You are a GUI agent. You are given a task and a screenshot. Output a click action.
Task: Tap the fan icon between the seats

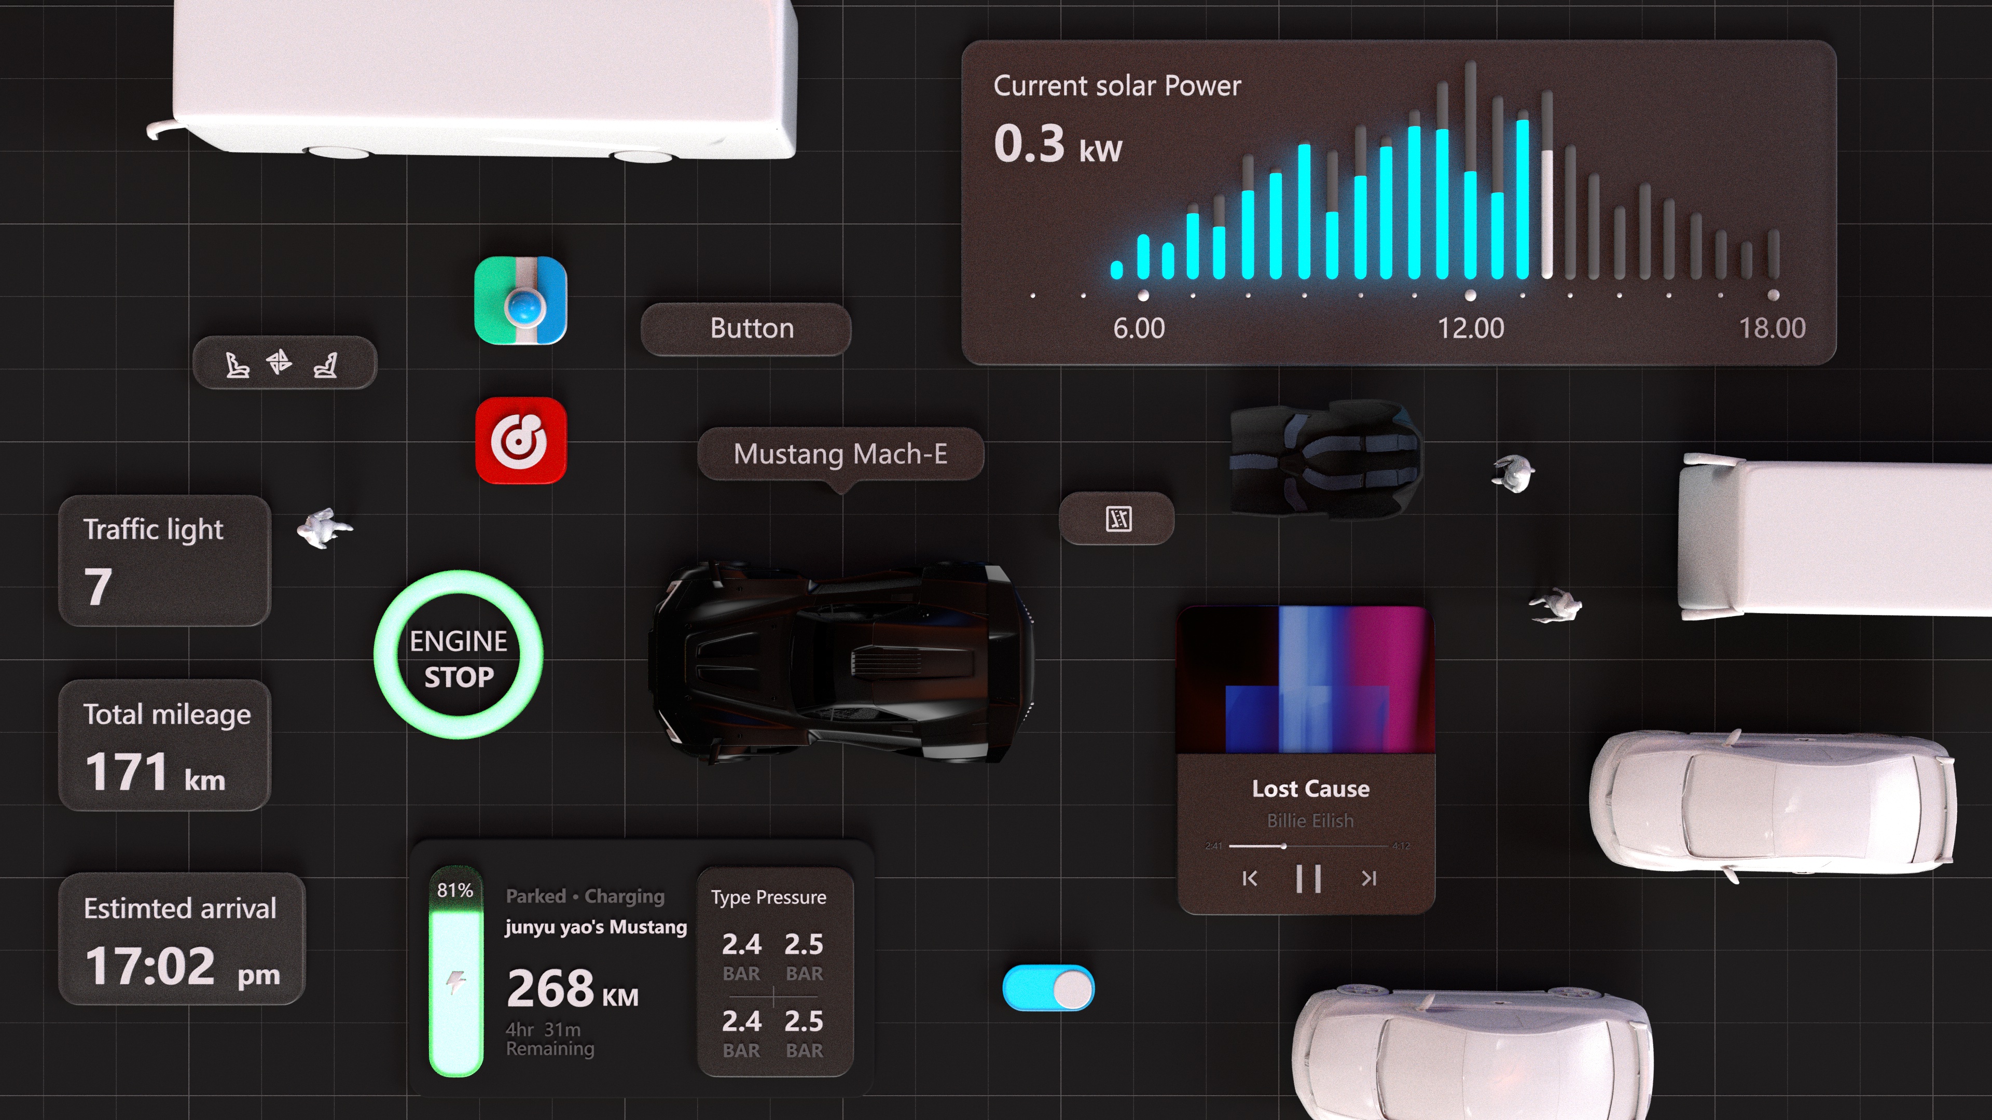coord(279,361)
